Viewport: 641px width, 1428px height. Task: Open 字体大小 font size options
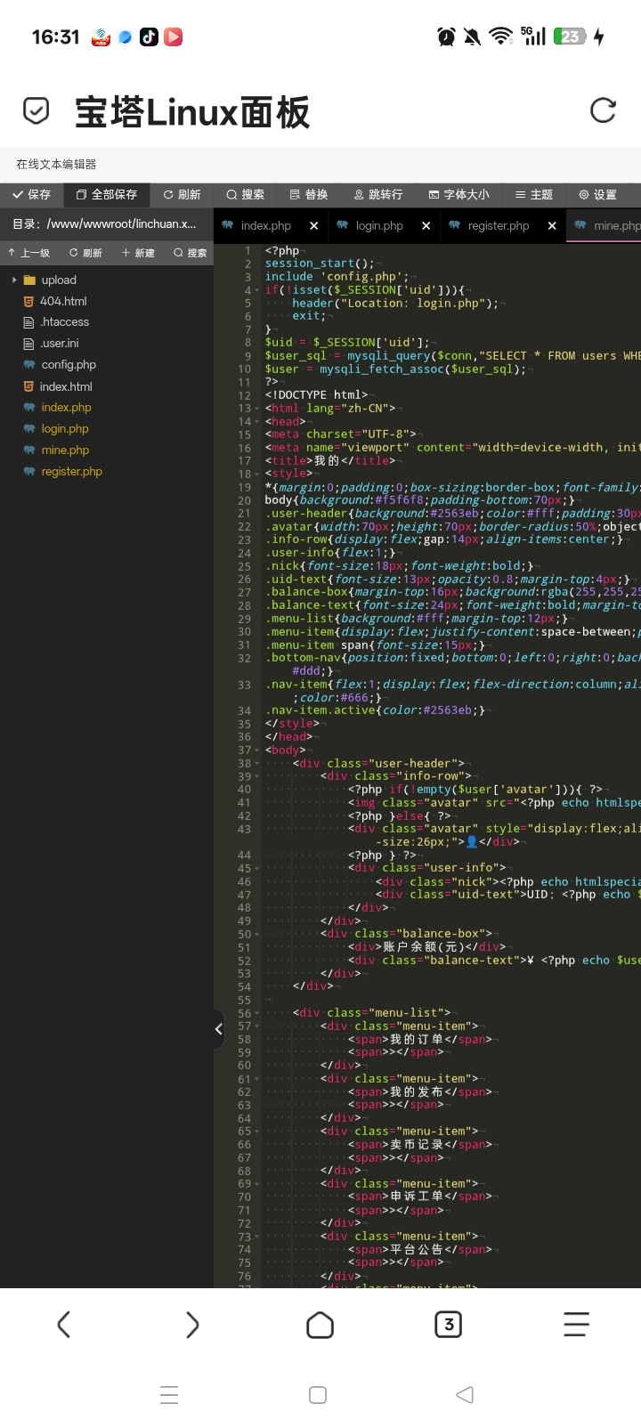458,194
